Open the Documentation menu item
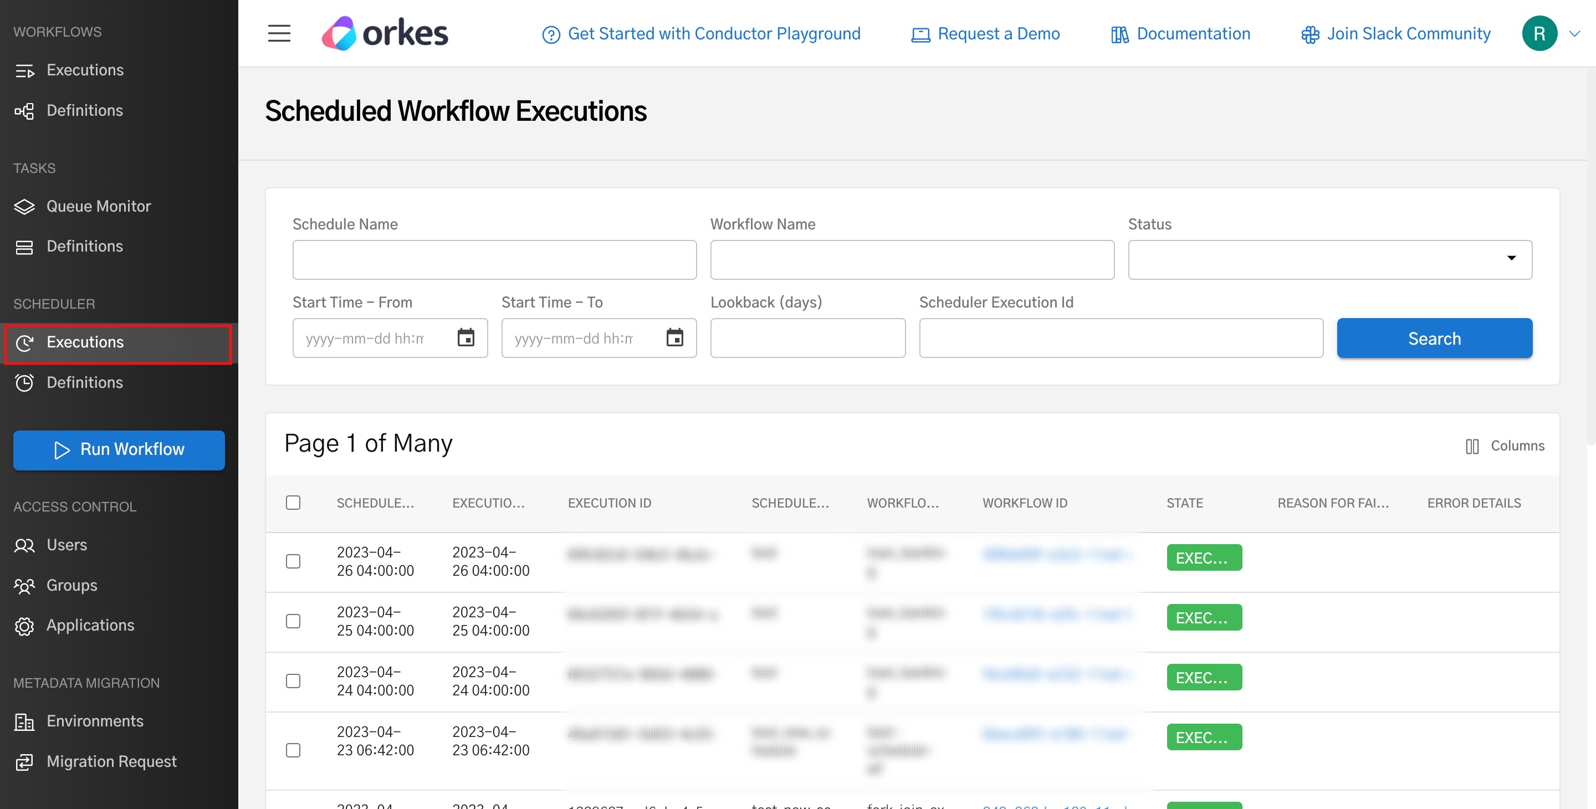Image resolution: width=1596 pixels, height=809 pixels. click(x=1180, y=33)
